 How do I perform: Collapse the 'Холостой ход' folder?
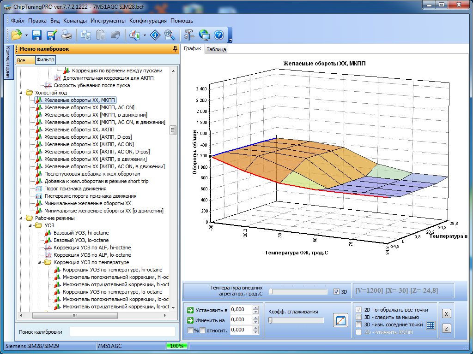click(21, 93)
